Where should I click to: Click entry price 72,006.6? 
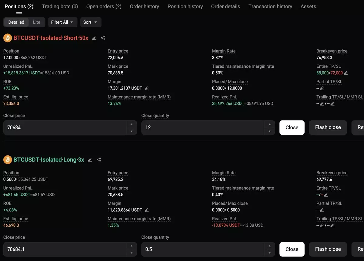pyautogui.click(x=116, y=57)
